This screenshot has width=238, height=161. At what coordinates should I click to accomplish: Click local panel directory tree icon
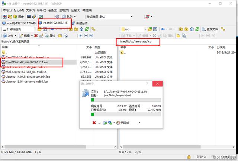[93, 29]
